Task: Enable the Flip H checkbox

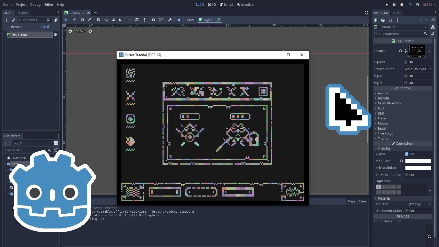Action: (406, 76)
